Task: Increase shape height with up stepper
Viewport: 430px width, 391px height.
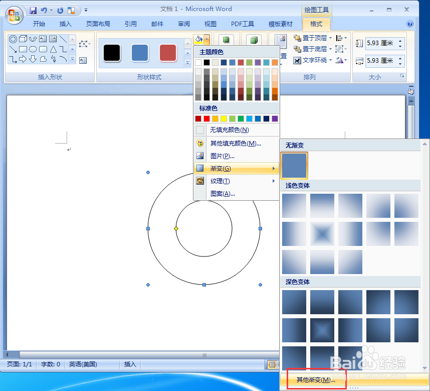Action: (x=400, y=41)
